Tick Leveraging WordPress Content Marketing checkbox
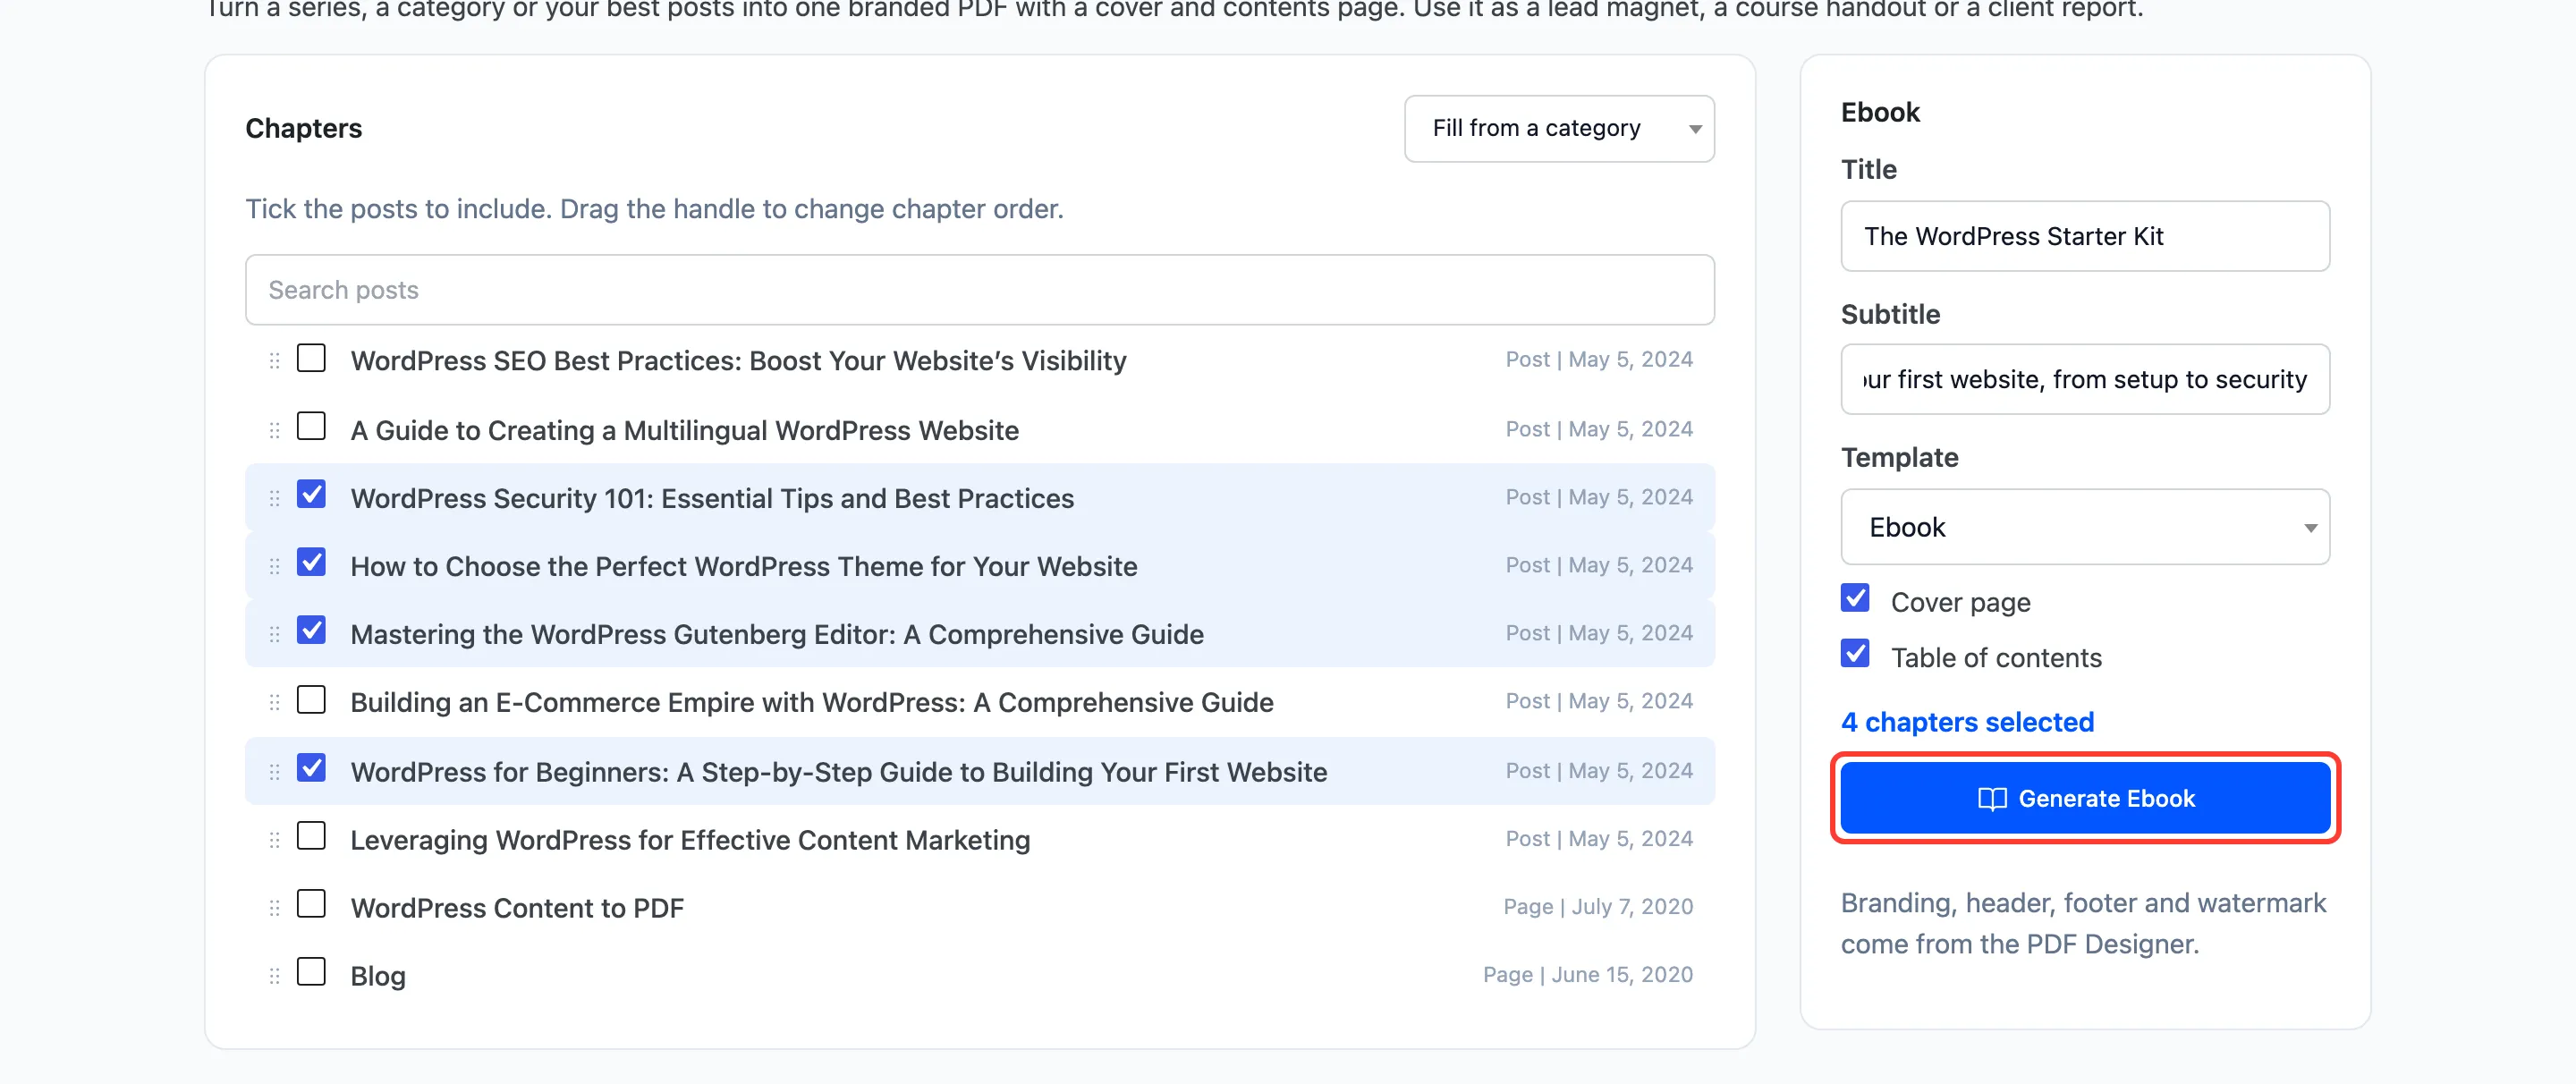Screen dimensions: 2576x1084 (311, 837)
